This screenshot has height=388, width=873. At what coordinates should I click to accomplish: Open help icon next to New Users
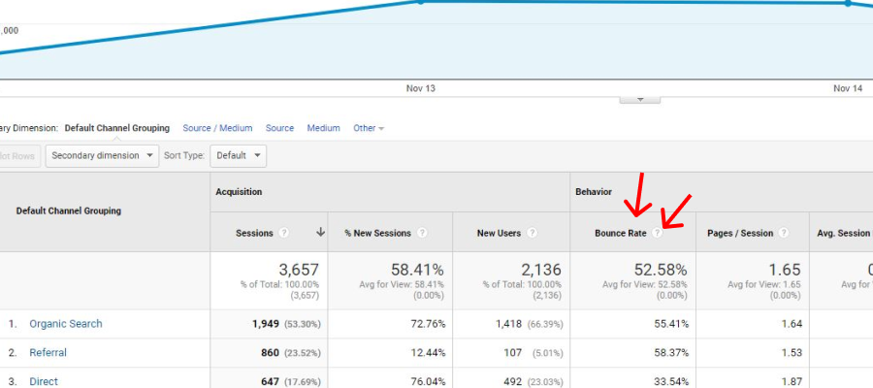(x=532, y=233)
